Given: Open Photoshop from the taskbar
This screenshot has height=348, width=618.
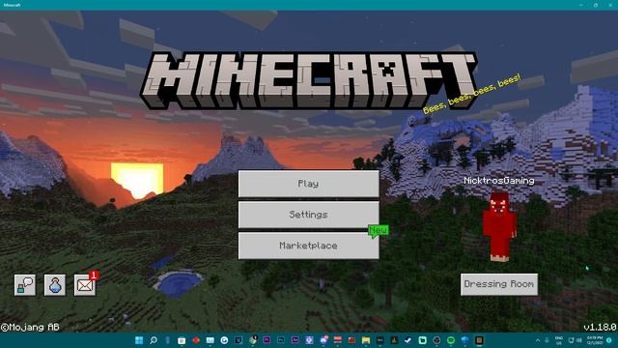Looking at the screenshot, I should (281, 340).
